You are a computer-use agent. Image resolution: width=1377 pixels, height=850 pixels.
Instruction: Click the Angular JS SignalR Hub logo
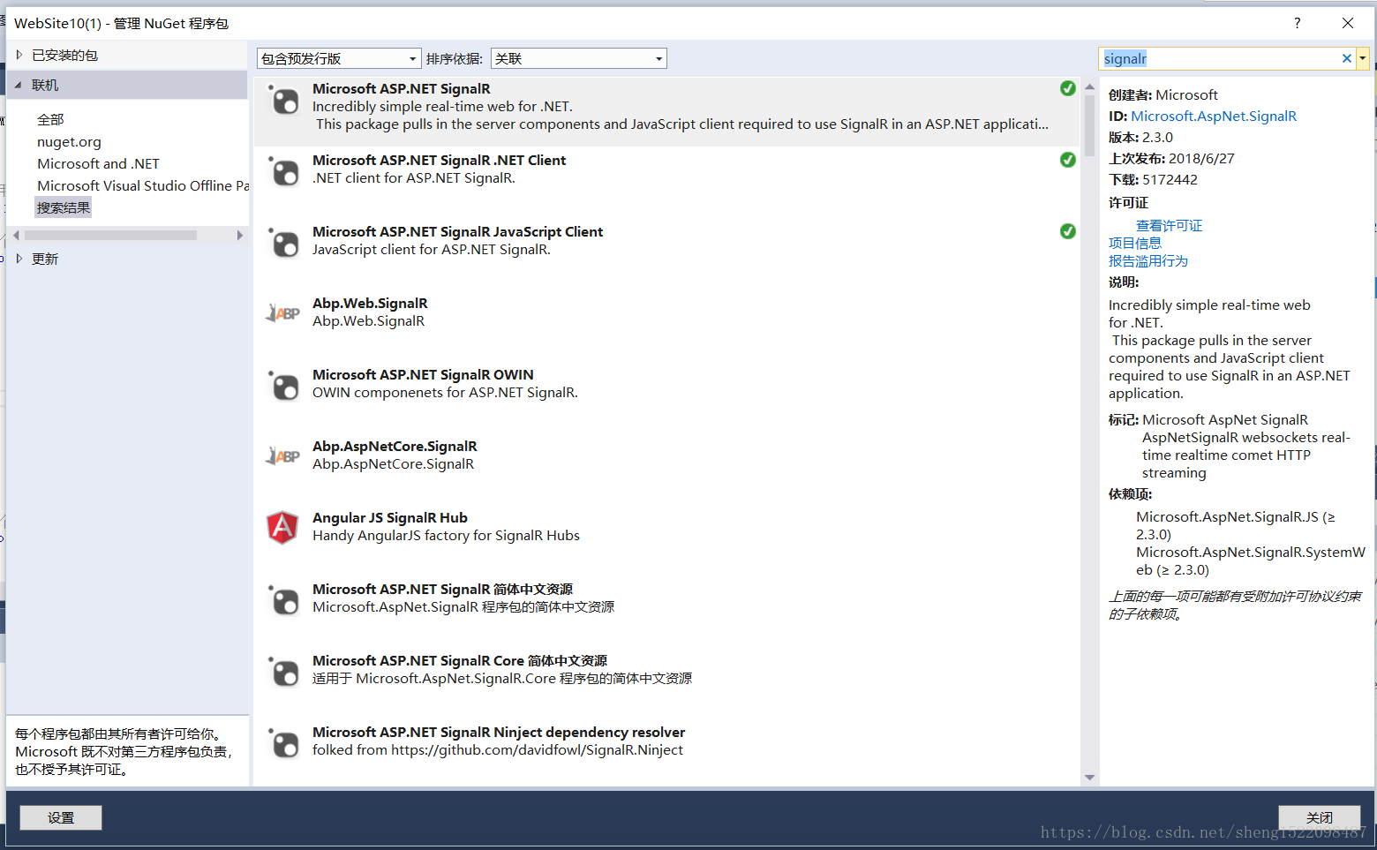pos(282,528)
